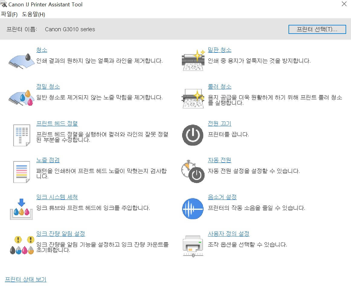This screenshot has height=294, width=351.
Task: Click the text '인쇄 중 용지가 얼룩지는 것을 방지합니다.'
Action: pos(259,61)
